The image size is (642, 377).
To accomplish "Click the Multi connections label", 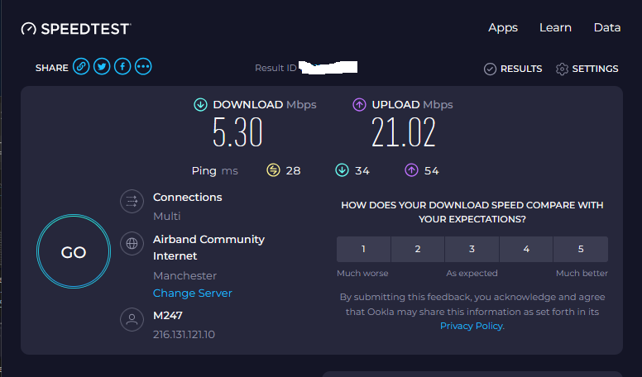I will point(166,216).
